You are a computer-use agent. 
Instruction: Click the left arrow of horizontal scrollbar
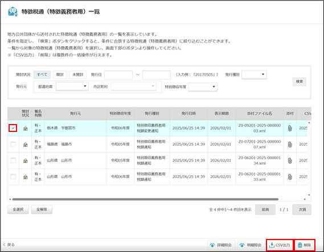click(x=10, y=199)
